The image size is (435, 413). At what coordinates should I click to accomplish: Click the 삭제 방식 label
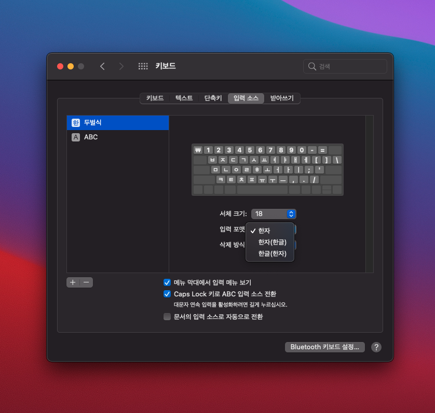click(232, 245)
